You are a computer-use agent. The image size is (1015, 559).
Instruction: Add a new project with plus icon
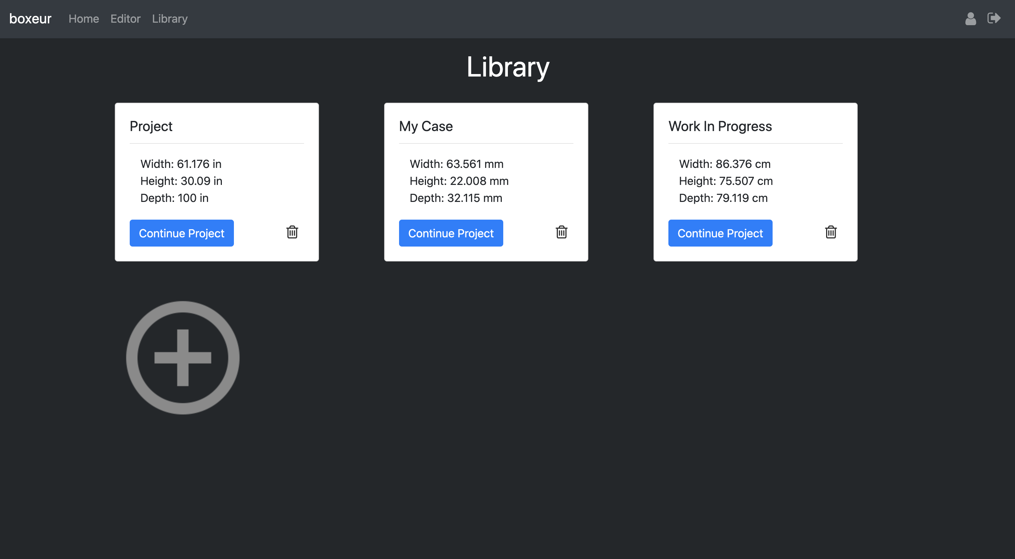coord(183,358)
